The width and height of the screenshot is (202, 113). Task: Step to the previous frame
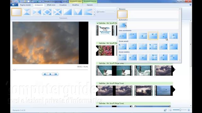pyautogui.click(x=45, y=74)
